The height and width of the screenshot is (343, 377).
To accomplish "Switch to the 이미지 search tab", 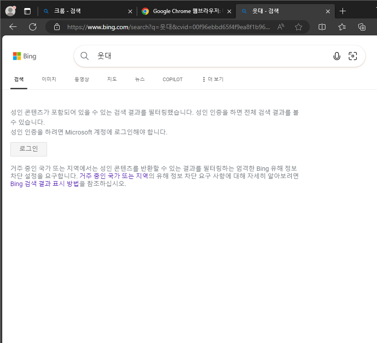I will click(49, 79).
